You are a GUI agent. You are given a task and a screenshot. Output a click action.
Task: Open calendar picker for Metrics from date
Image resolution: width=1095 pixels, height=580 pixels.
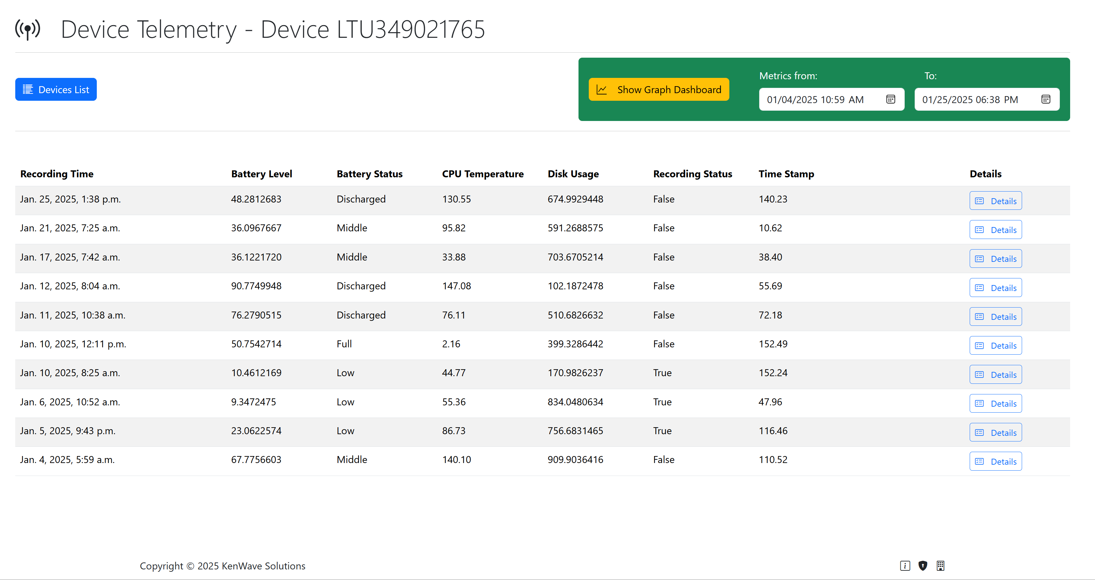[890, 99]
